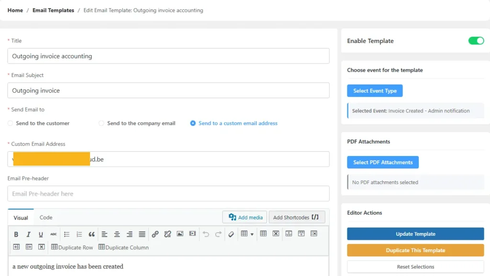Click the insert image icon

(180, 234)
